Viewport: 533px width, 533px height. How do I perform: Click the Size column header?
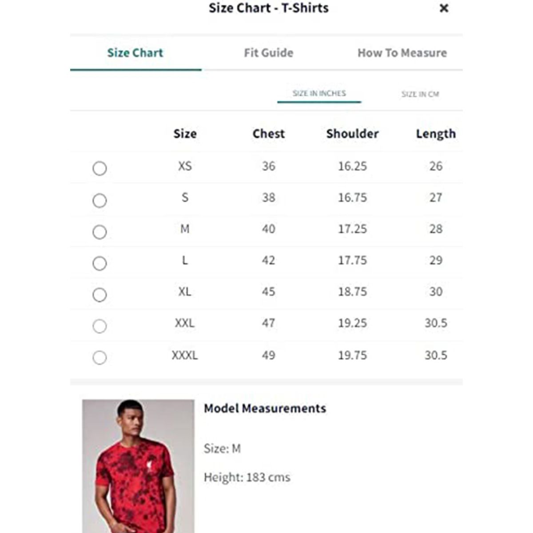(185, 134)
